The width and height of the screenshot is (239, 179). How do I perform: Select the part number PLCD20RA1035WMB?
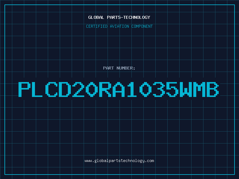pos(119,89)
